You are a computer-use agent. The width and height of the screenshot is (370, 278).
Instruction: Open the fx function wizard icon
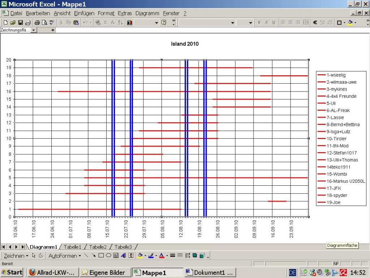pyautogui.click(x=113, y=23)
